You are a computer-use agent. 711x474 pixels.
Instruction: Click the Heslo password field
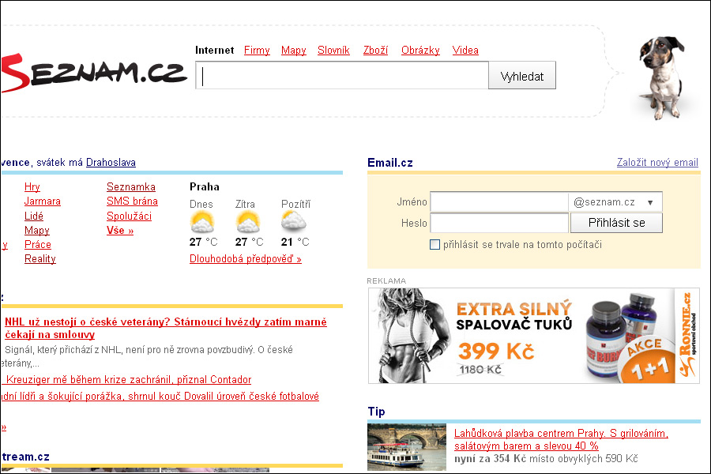[x=499, y=223]
